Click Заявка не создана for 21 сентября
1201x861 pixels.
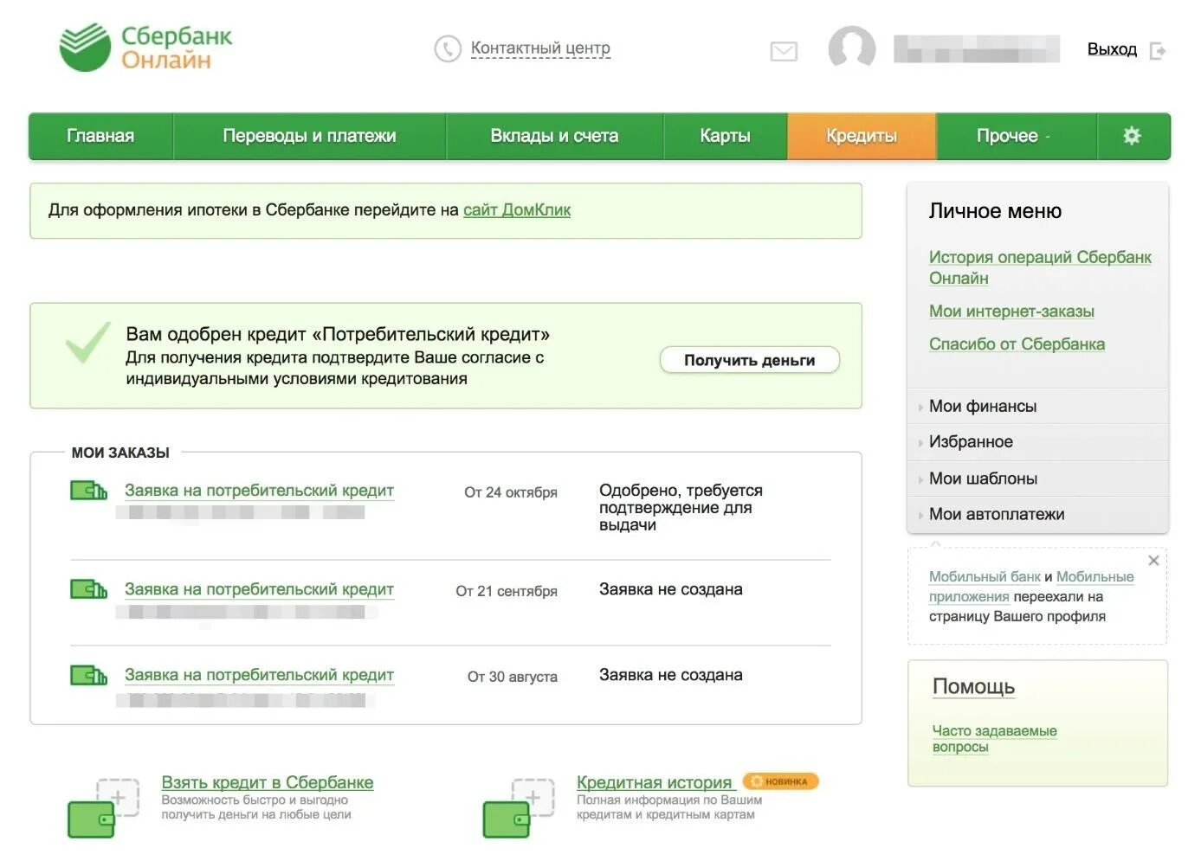[671, 589]
